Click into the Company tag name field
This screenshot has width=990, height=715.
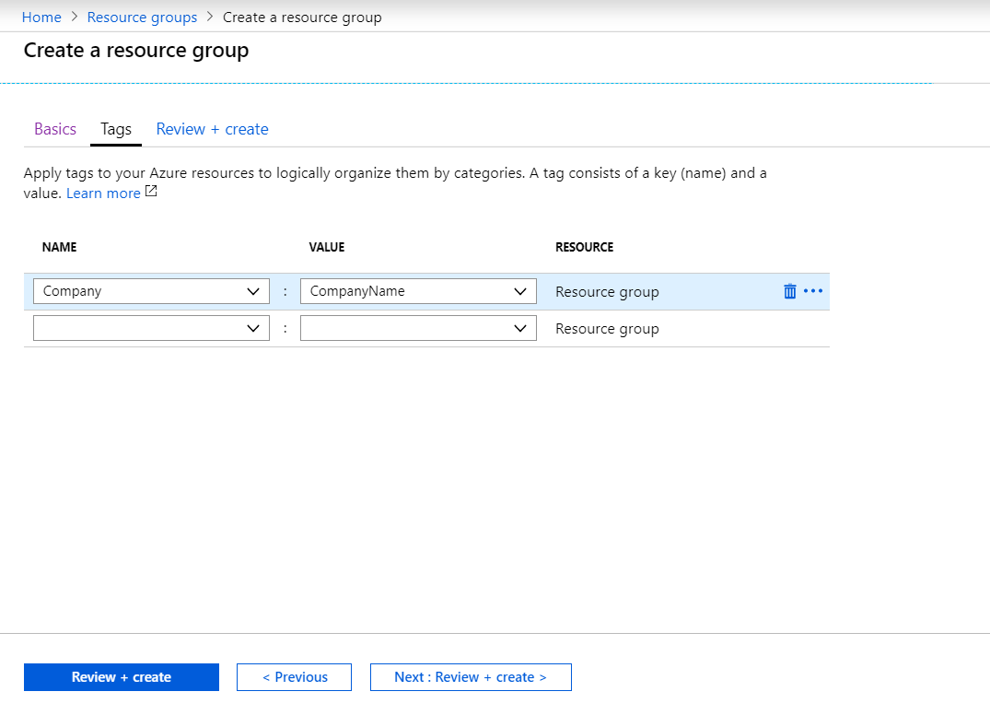tap(138, 291)
